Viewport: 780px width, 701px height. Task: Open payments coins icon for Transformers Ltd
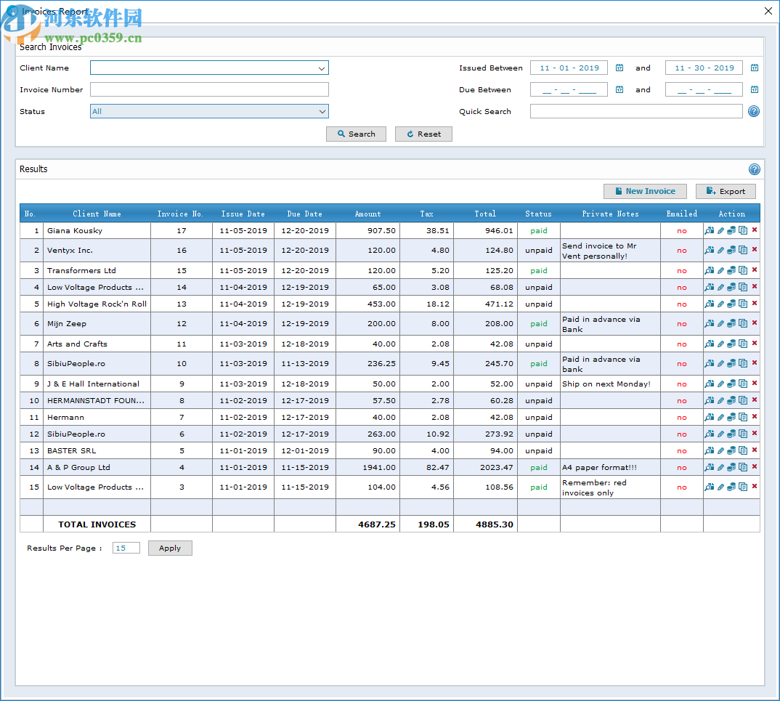[x=731, y=271]
